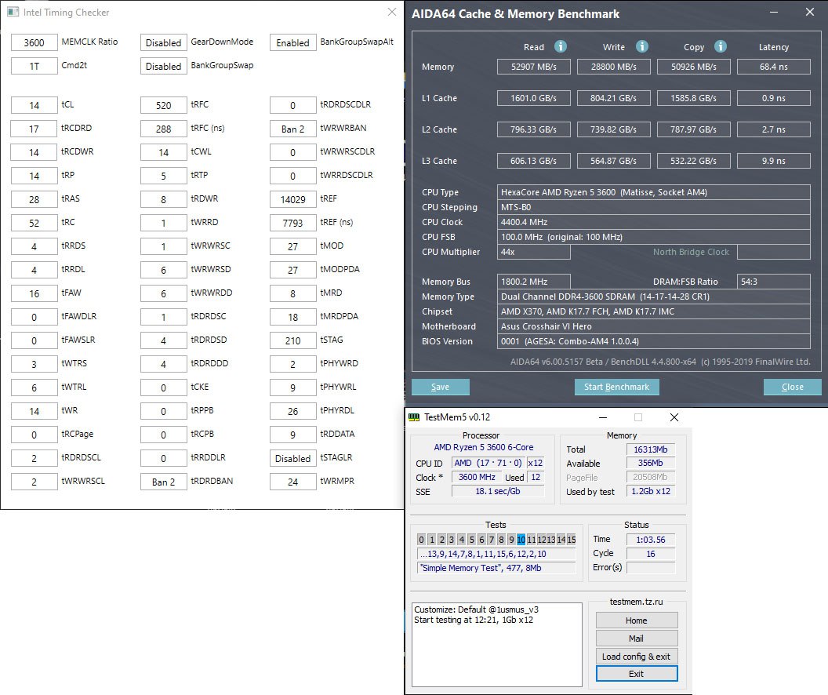Click tFAW value 16
Screen dimensions: 828x695
pos(34,293)
